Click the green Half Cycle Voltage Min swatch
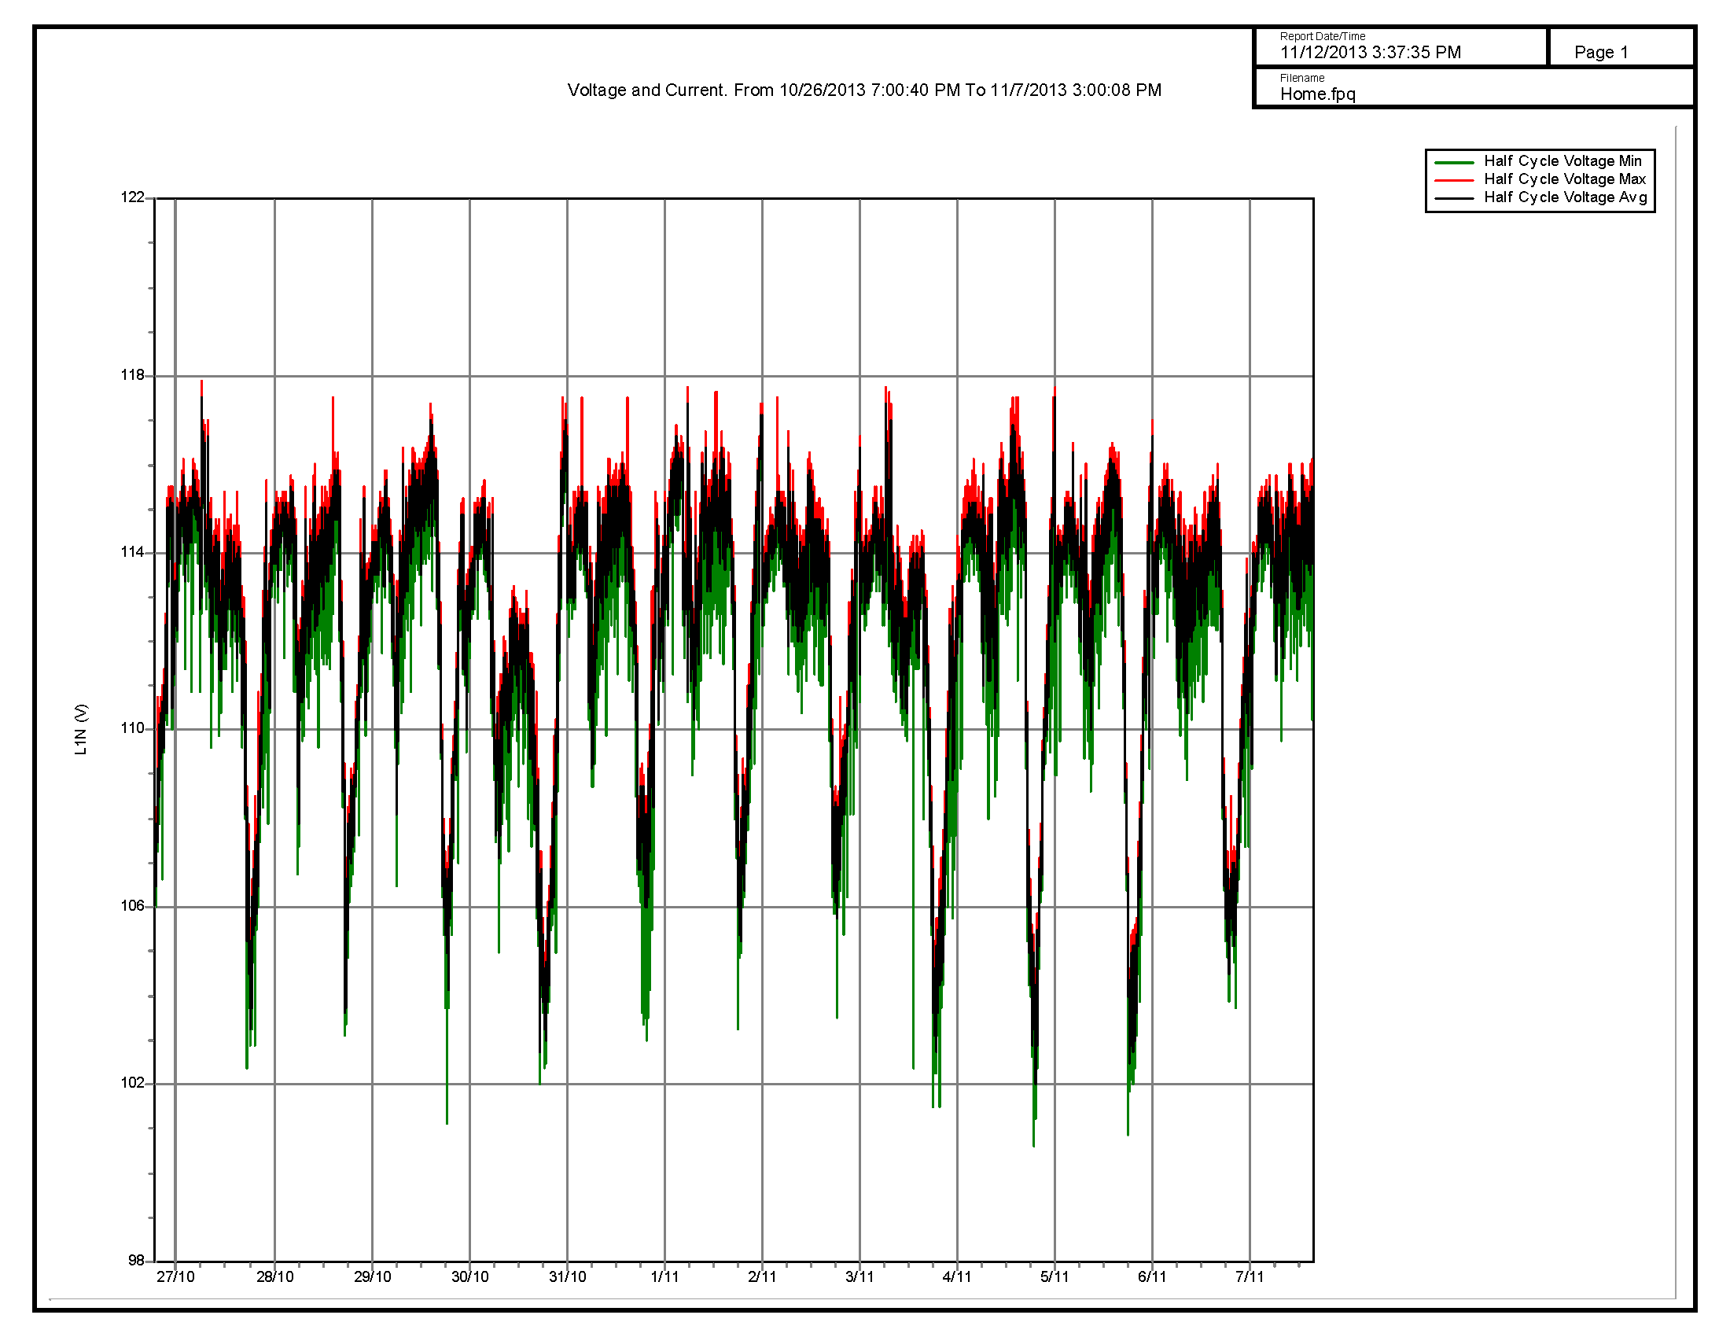 point(1454,161)
